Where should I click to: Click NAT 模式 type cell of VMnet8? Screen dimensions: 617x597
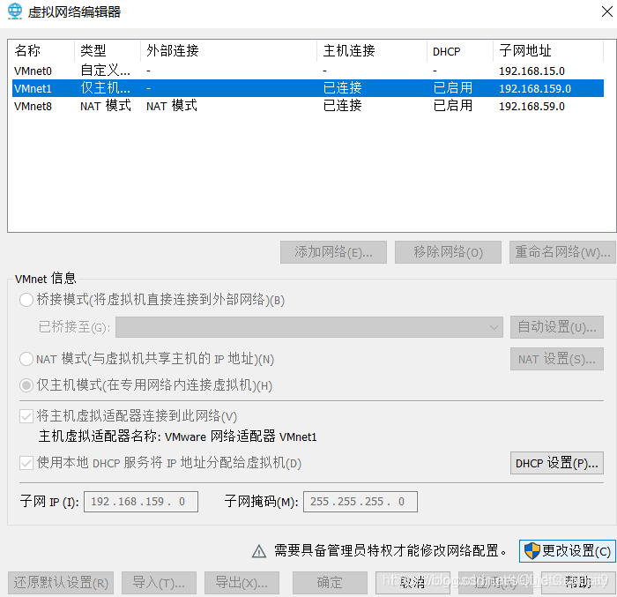(106, 106)
